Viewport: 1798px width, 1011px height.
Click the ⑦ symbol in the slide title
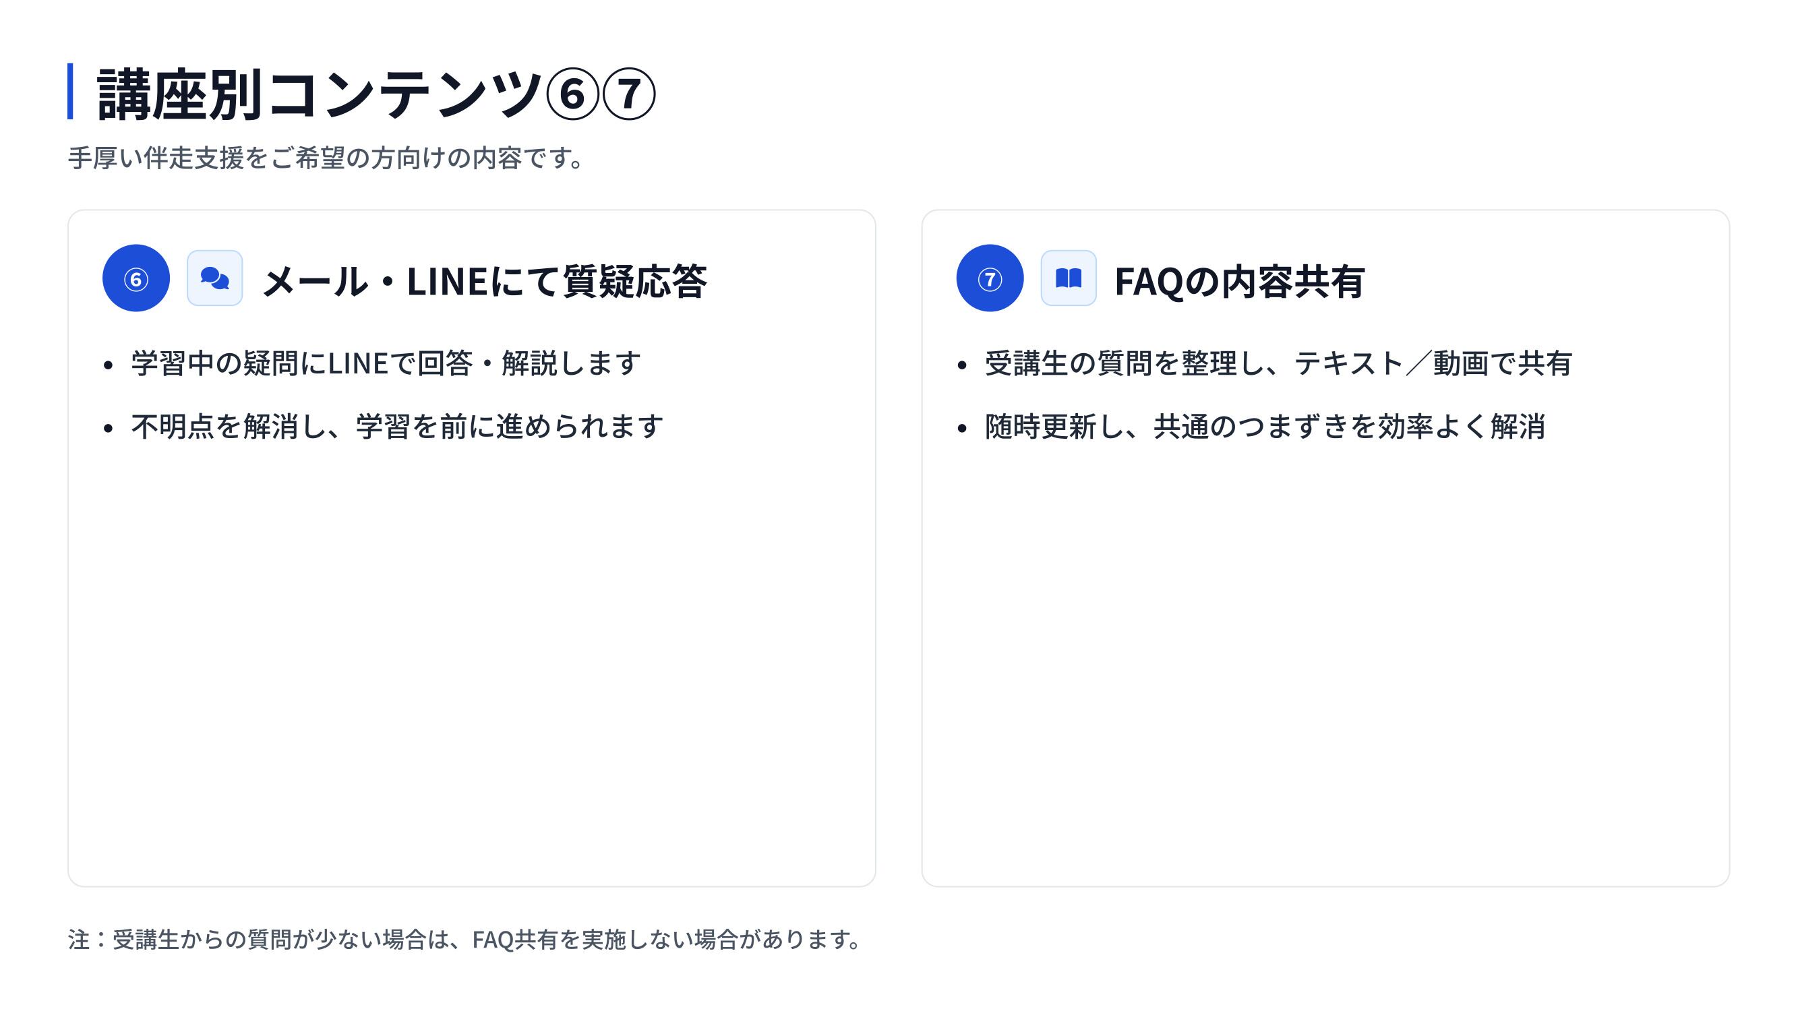point(629,94)
